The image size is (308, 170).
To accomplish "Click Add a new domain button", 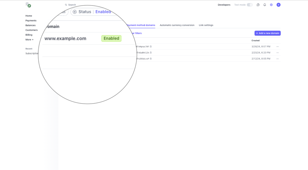I will [x=267, y=33].
